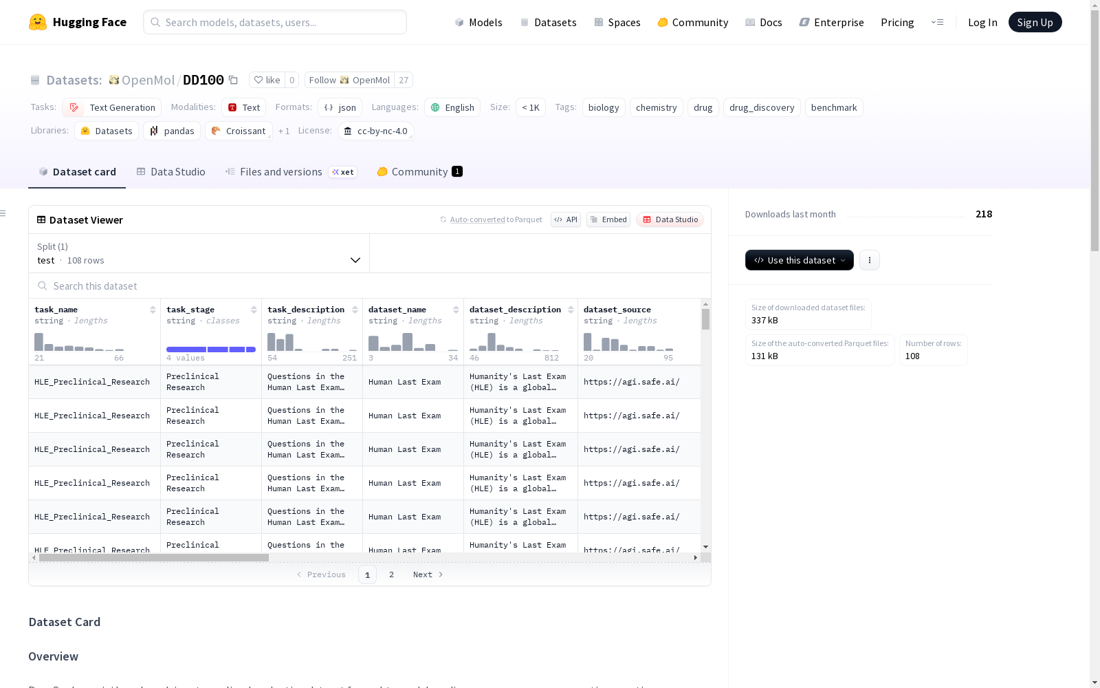Click the sort icon on task_stage column

[254, 310]
